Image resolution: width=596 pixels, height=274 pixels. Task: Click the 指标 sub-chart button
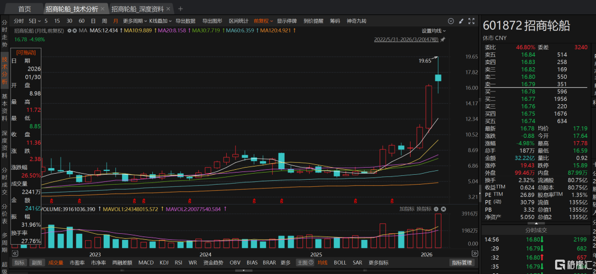coord(19,262)
